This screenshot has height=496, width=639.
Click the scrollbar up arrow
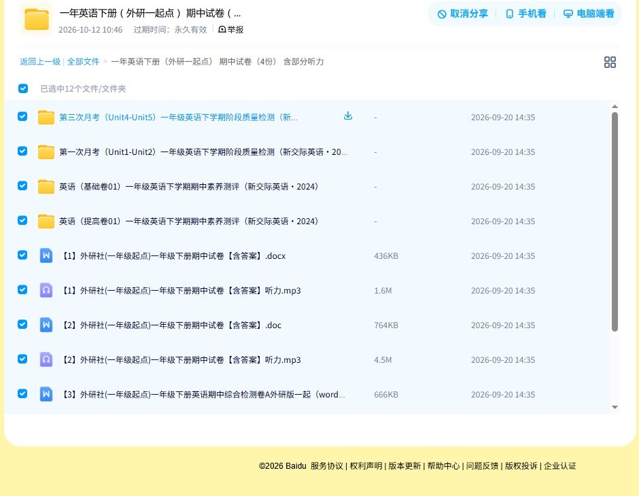click(615, 106)
